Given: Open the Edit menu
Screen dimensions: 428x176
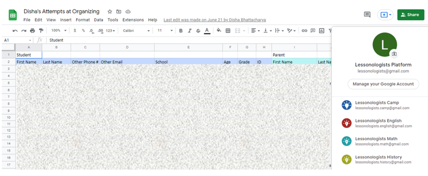Looking at the screenshot, I should [38, 20].
